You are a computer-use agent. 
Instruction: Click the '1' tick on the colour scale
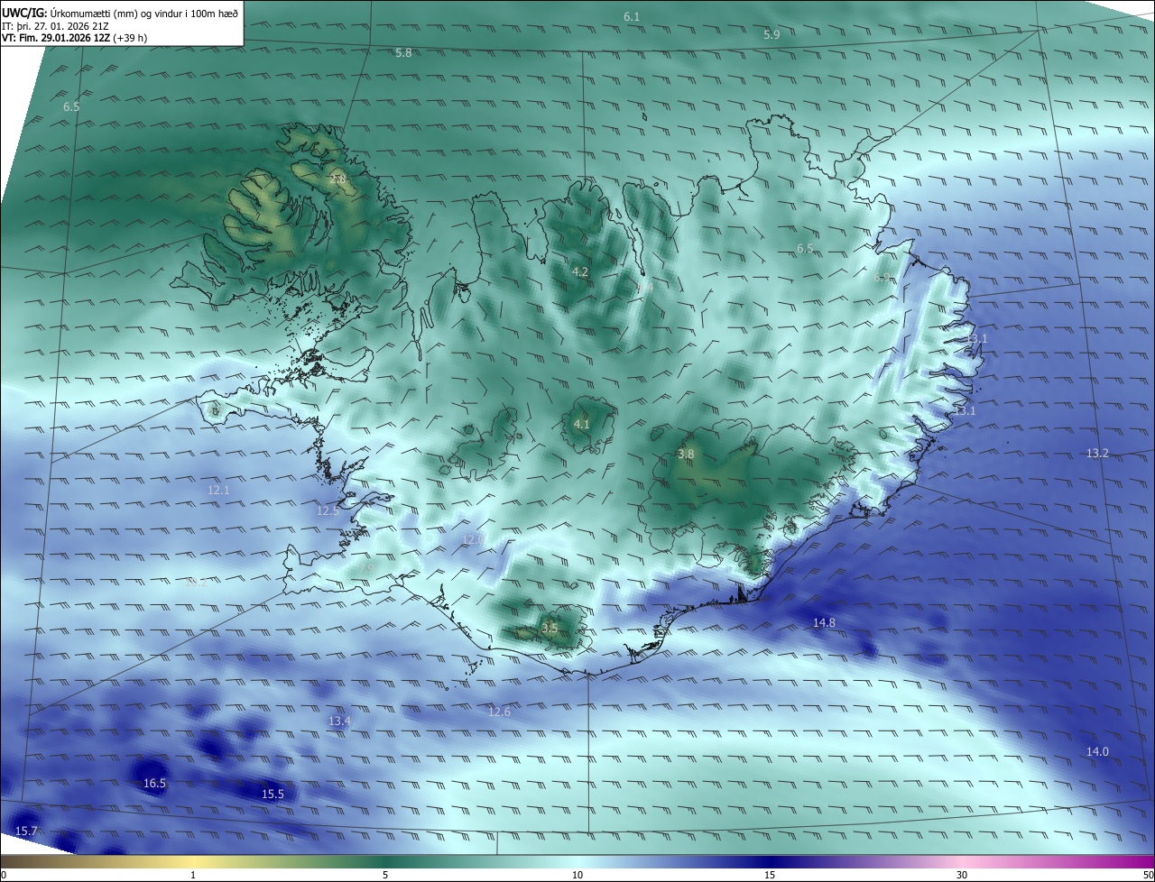193,876
